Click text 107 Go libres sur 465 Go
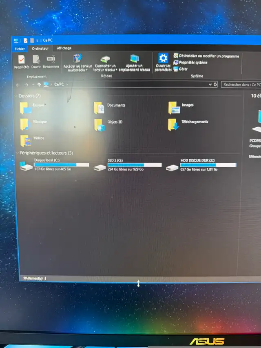Image resolution: width=261 pixels, height=348 pixels. click(53, 169)
